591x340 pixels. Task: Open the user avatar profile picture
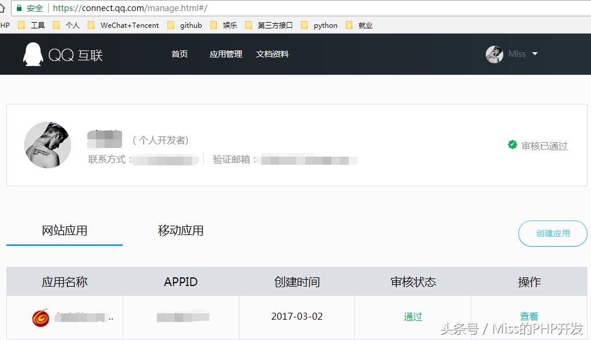[495, 54]
